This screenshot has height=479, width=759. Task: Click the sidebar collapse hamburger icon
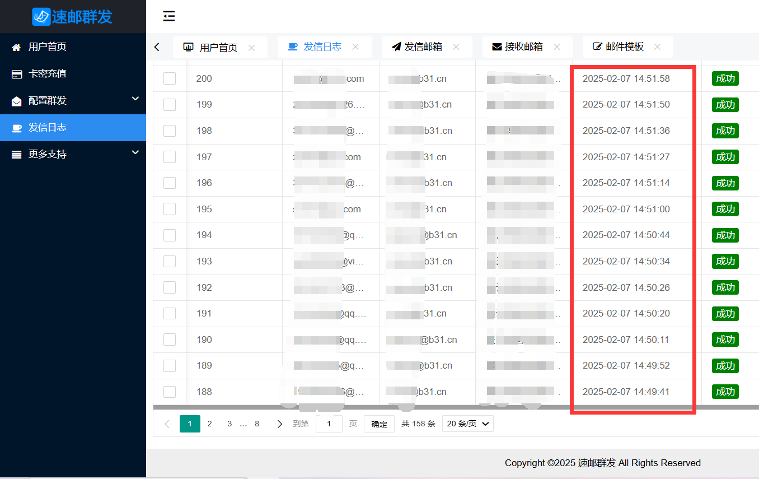[x=169, y=16]
